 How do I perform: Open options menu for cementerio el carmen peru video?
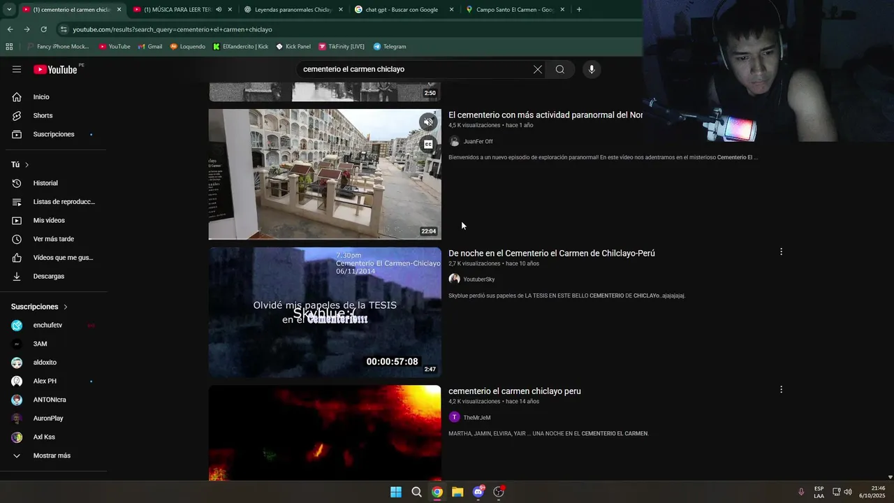tap(781, 390)
